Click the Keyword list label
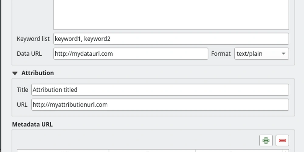This screenshot has height=152, width=304. [33, 39]
